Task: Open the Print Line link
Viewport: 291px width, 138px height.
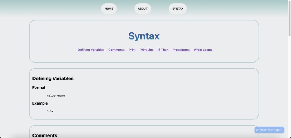Action: coord(147,50)
